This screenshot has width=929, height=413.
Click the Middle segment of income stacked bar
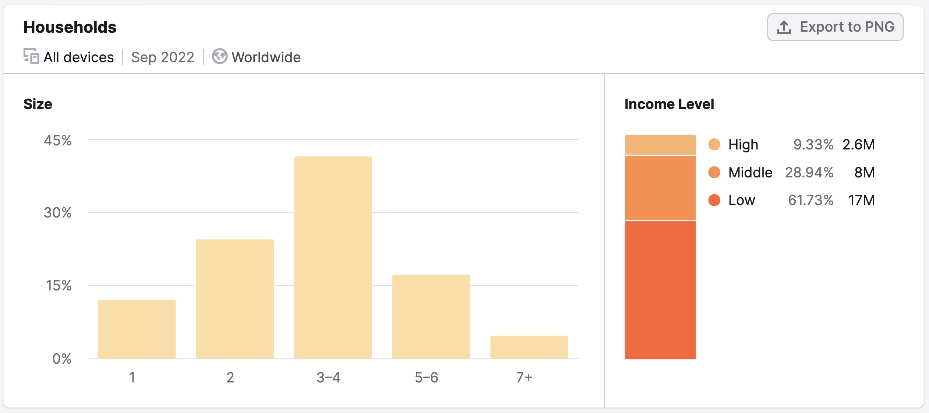660,188
